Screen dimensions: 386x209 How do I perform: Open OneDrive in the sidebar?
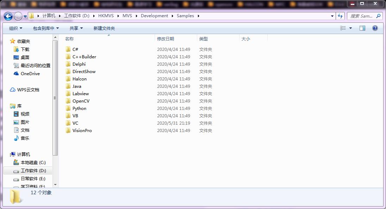(x=26, y=74)
